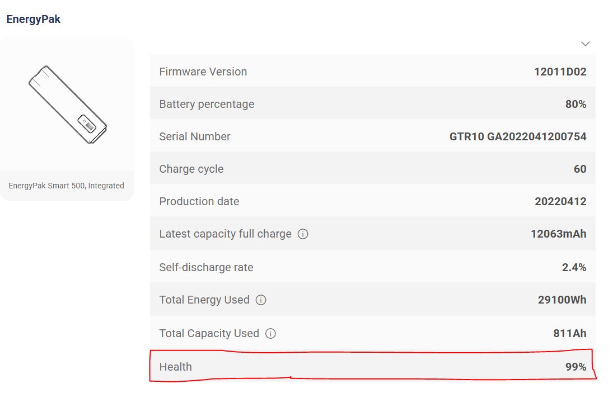Click info icon next to Total Energy Used
Viewport: 613px width, 393px height.
(x=261, y=300)
